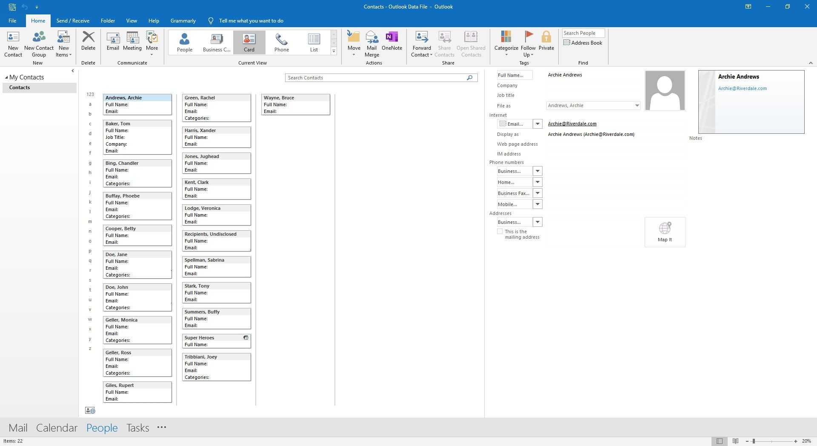Open the Categorize menu

click(x=506, y=44)
